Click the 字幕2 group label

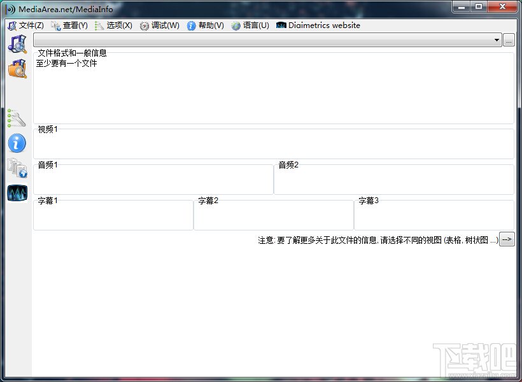(x=208, y=201)
